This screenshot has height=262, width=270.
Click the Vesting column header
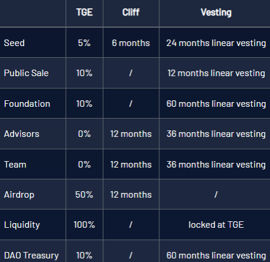216,12
